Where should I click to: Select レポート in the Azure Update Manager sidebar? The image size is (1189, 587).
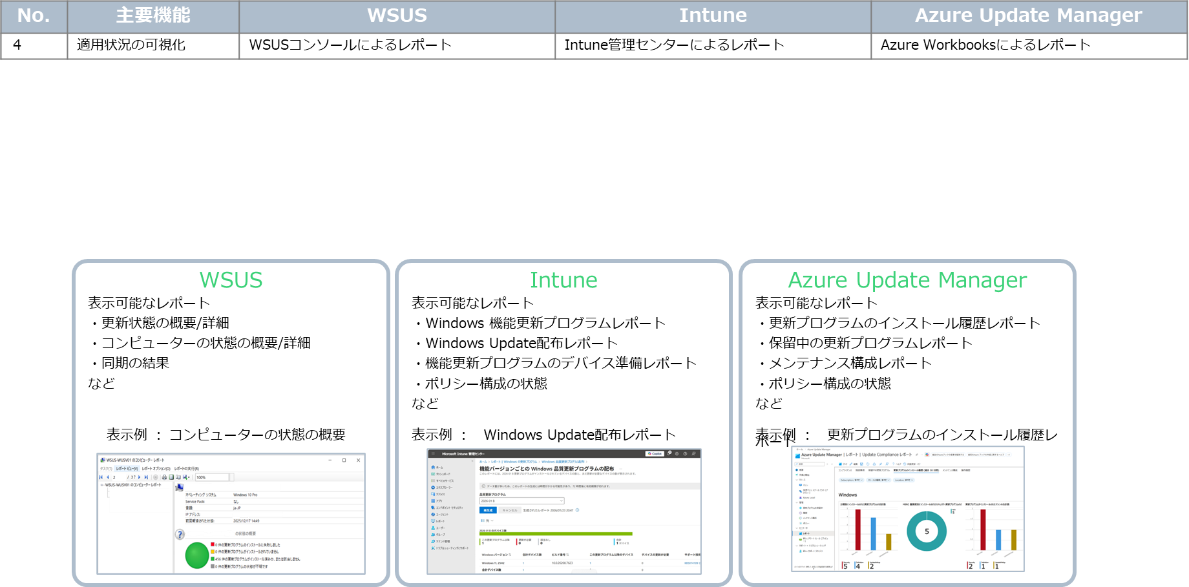coord(805,533)
